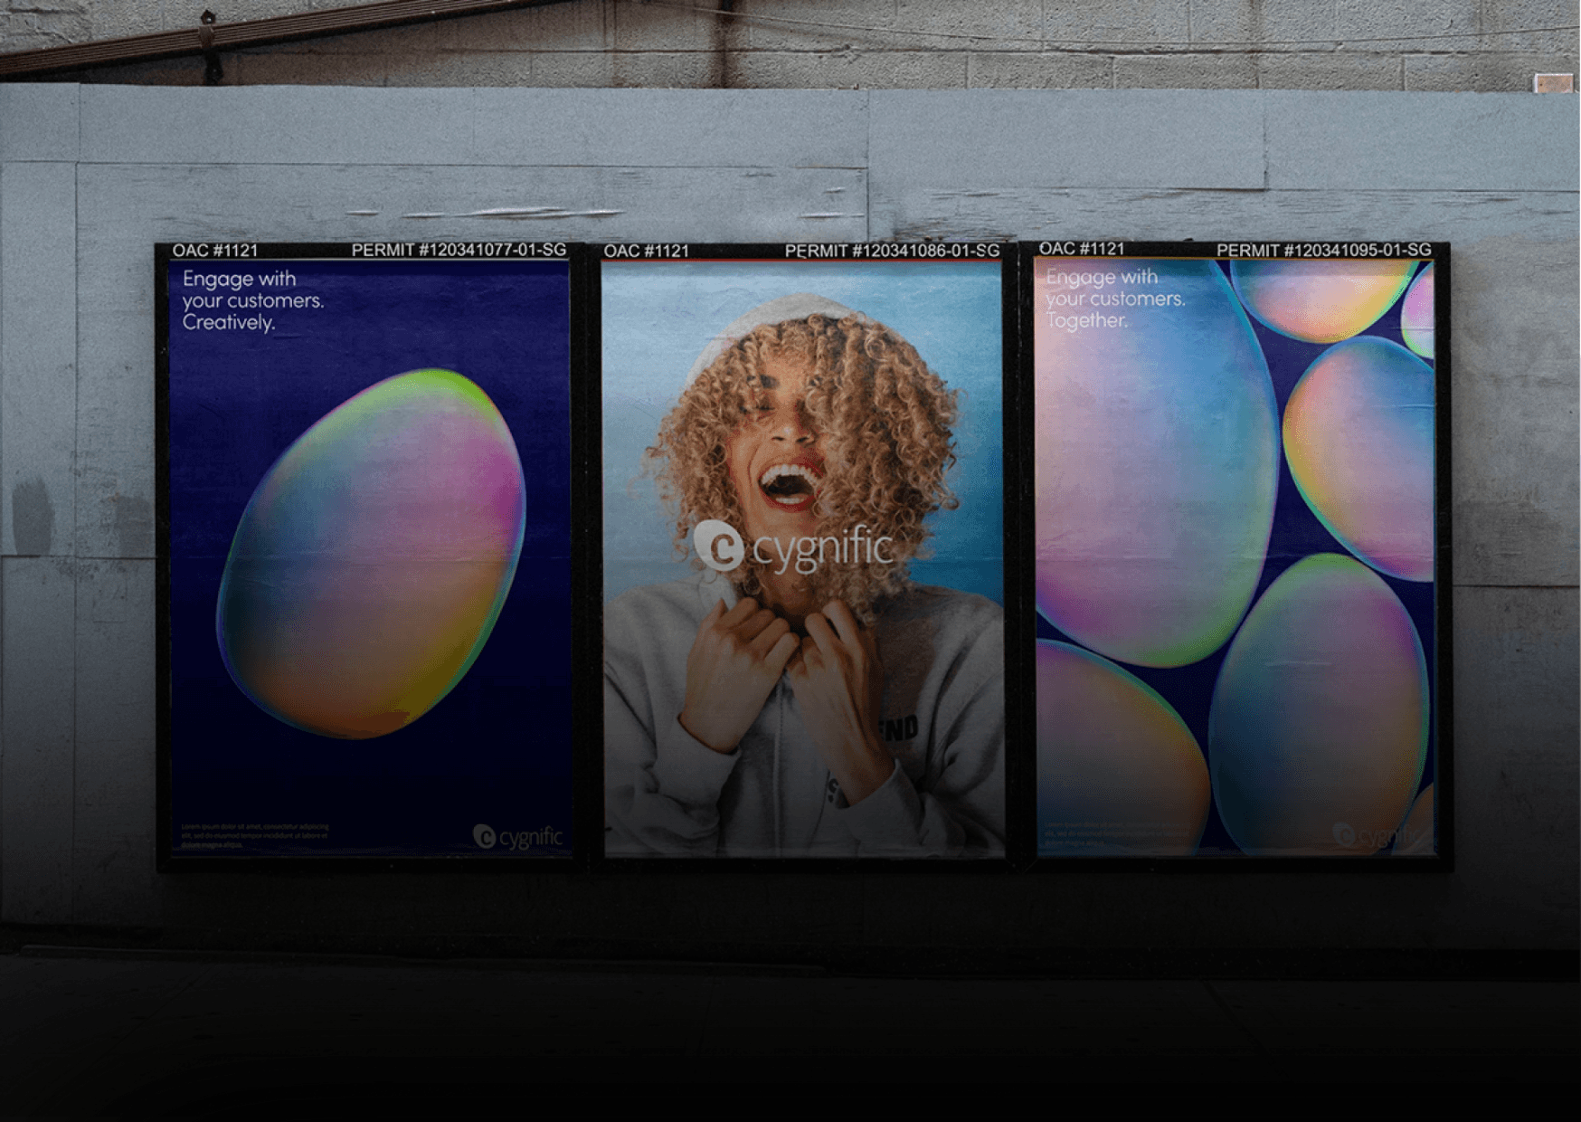The height and width of the screenshot is (1122, 1581).
Task: Click 'OAC #1121' label above center poster
Action: [646, 251]
